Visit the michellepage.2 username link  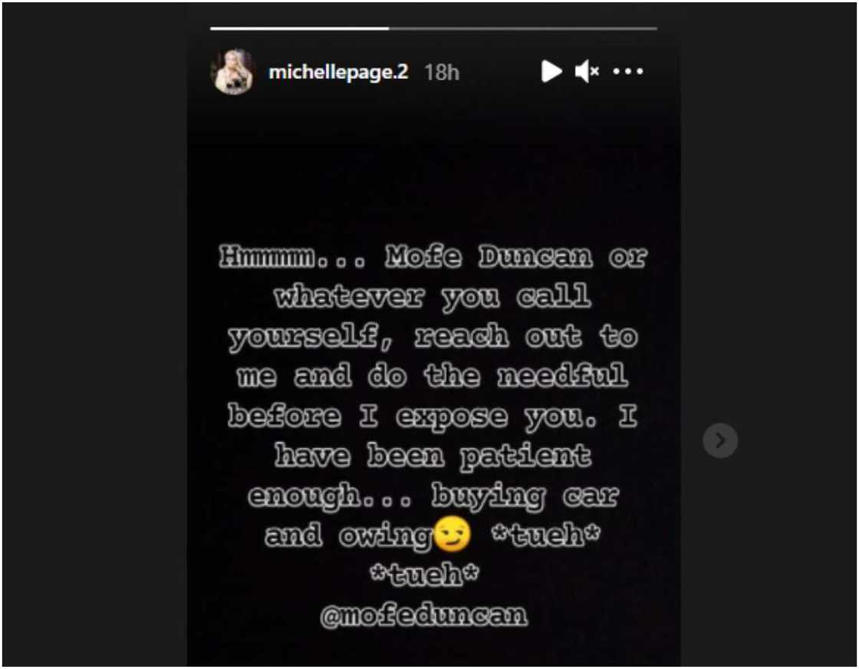coord(338,72)
